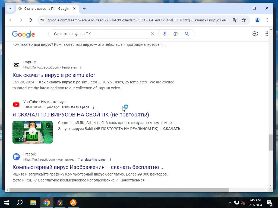The height and width of the screenshot is (208, 278).
Task: Translate the Freepik result page
Action: coord(92,160)
